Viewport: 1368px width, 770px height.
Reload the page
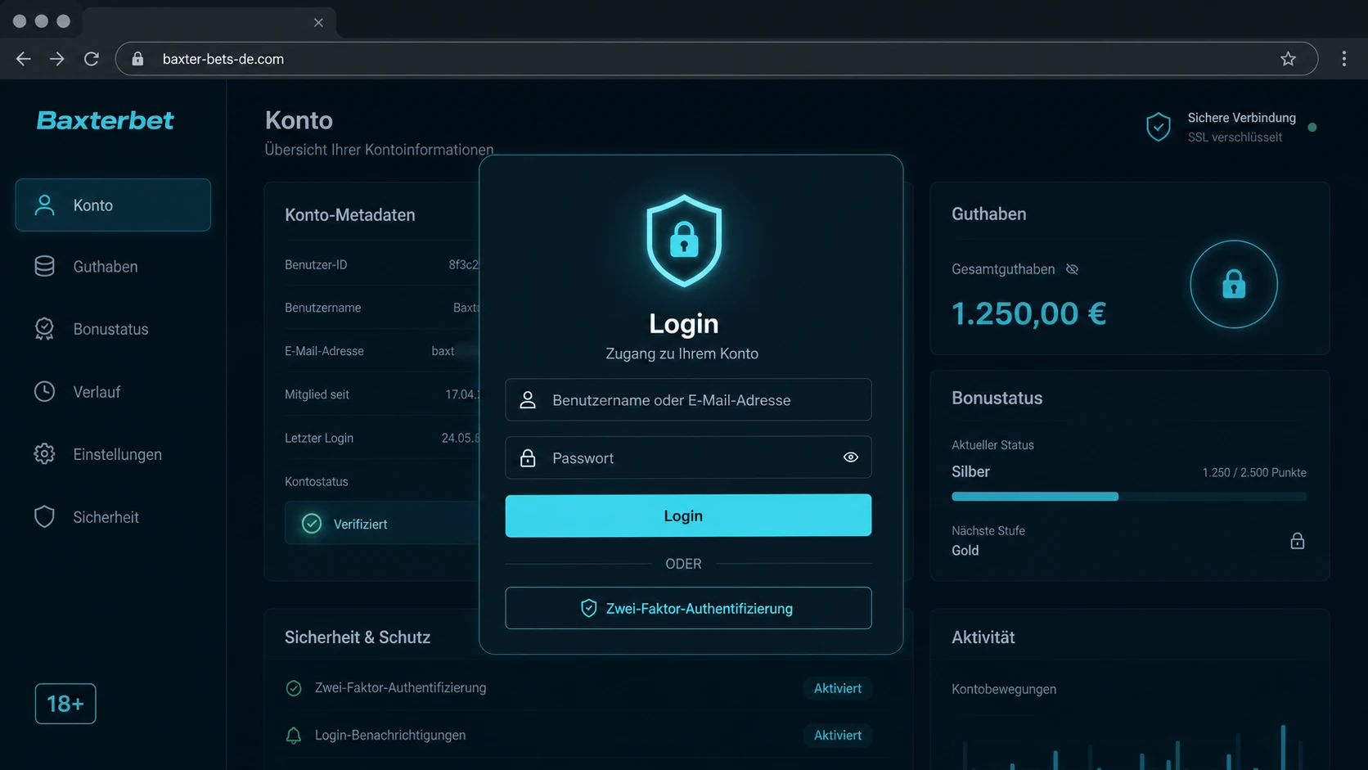(91, 59)
